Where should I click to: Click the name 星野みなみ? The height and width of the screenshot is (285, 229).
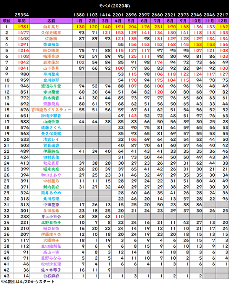tap(51, 258)
